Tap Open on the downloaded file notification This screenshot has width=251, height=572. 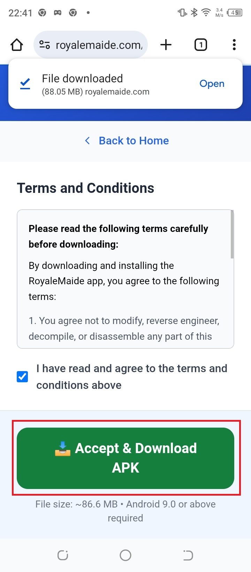point(212,83)
